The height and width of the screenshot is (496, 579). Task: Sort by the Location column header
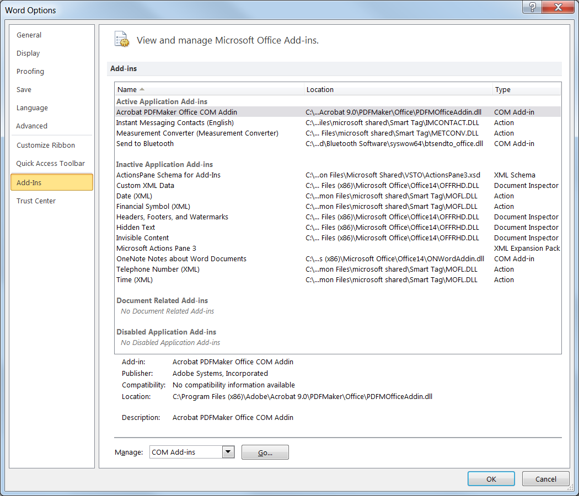[398, 90]
